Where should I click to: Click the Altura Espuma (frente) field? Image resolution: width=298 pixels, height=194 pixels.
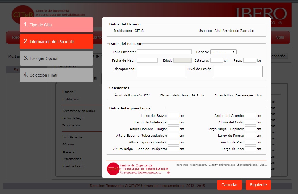(173, 142)
